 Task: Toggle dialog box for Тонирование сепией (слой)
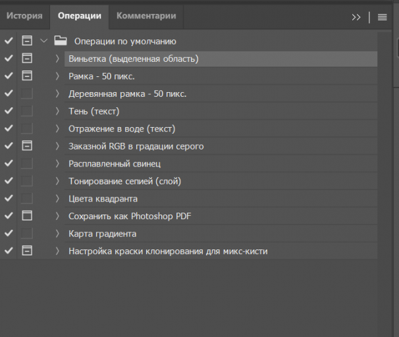pyautogui.click(x=27, y=181)
